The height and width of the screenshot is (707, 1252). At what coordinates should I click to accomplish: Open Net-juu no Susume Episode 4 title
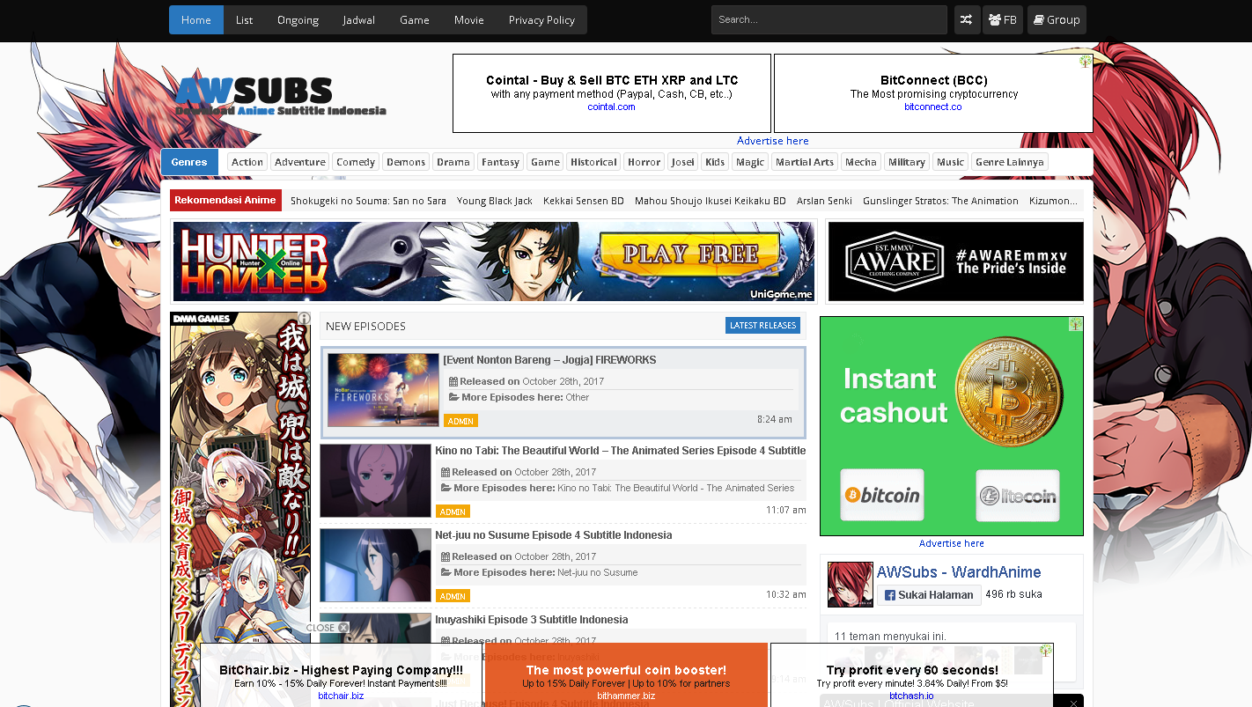[x=553, y=535]
